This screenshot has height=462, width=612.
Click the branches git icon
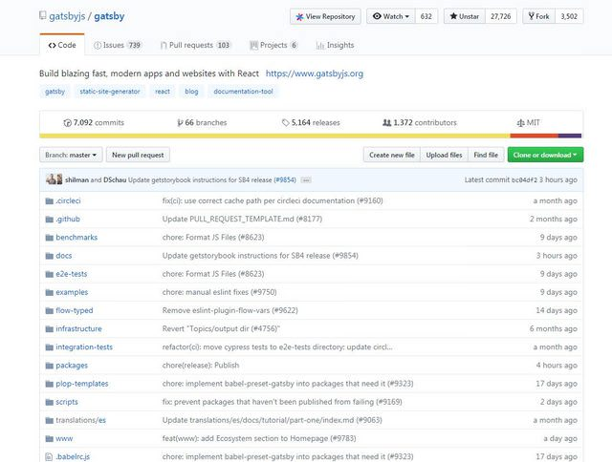pos(180,123)
